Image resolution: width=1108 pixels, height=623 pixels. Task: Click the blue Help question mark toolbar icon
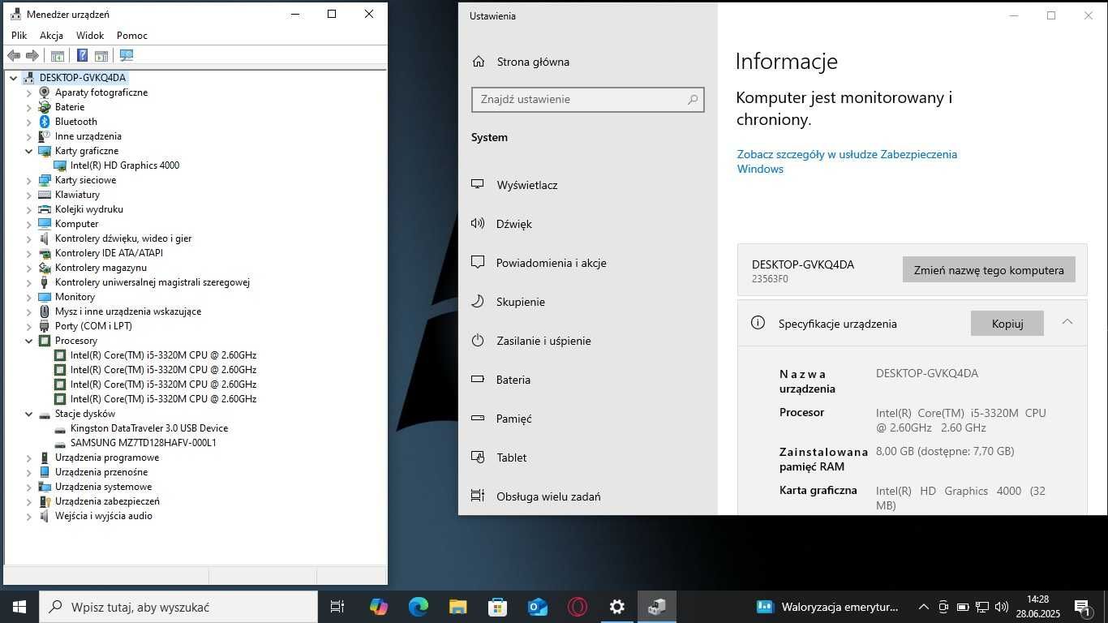coord(82,55)
